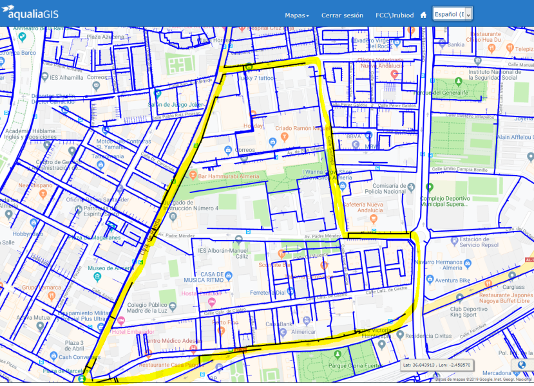This screenshot has height=386, width=534.
Task: Click the Bankia bank marker icon
Action: (442, 44)
